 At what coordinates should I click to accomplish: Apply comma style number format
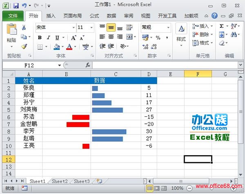click(167, 38)
